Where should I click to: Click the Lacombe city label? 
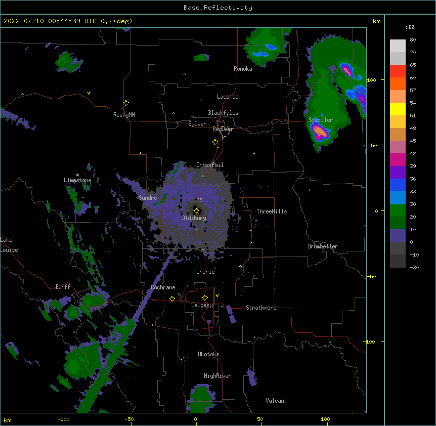[228, 97]
